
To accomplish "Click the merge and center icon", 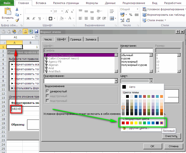I will coord(112,18).
